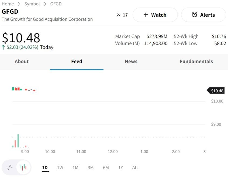The width and height of the screenshot is (228, 177).
Task: Click the watchers person icon
Action: tap(118, 15)
